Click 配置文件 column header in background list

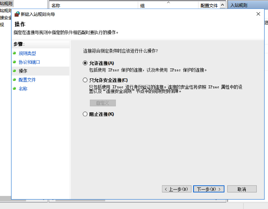pyautogui.click(x=209, y=5)
